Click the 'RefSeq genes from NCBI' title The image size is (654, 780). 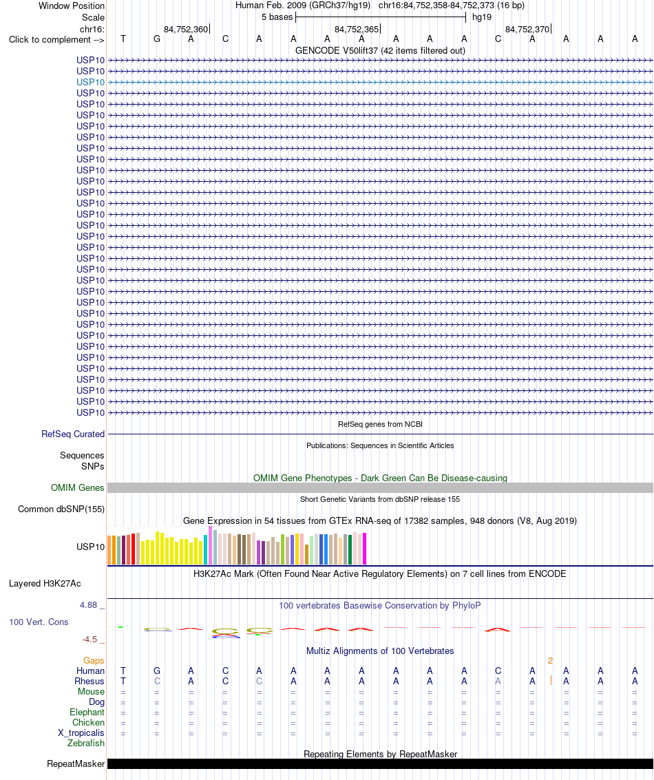[380, 424]
